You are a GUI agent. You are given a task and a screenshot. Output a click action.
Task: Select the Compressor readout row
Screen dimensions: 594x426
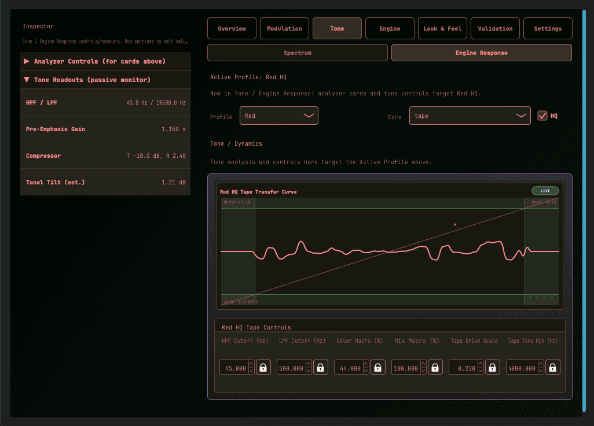105,155
